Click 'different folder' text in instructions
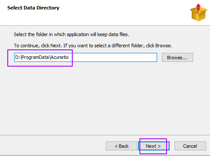Image resolution: width=210 pixels, height=156 pixels. point(127,46)
